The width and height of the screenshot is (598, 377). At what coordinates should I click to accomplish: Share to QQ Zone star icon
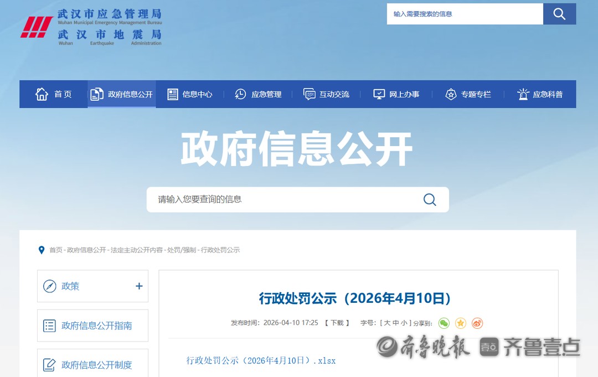coord(461,323)
